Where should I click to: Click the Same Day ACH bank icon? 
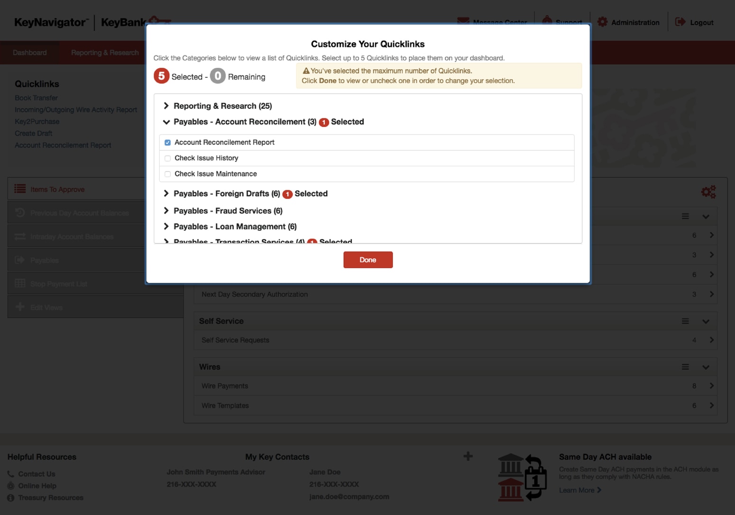click(x=523, y=478)
